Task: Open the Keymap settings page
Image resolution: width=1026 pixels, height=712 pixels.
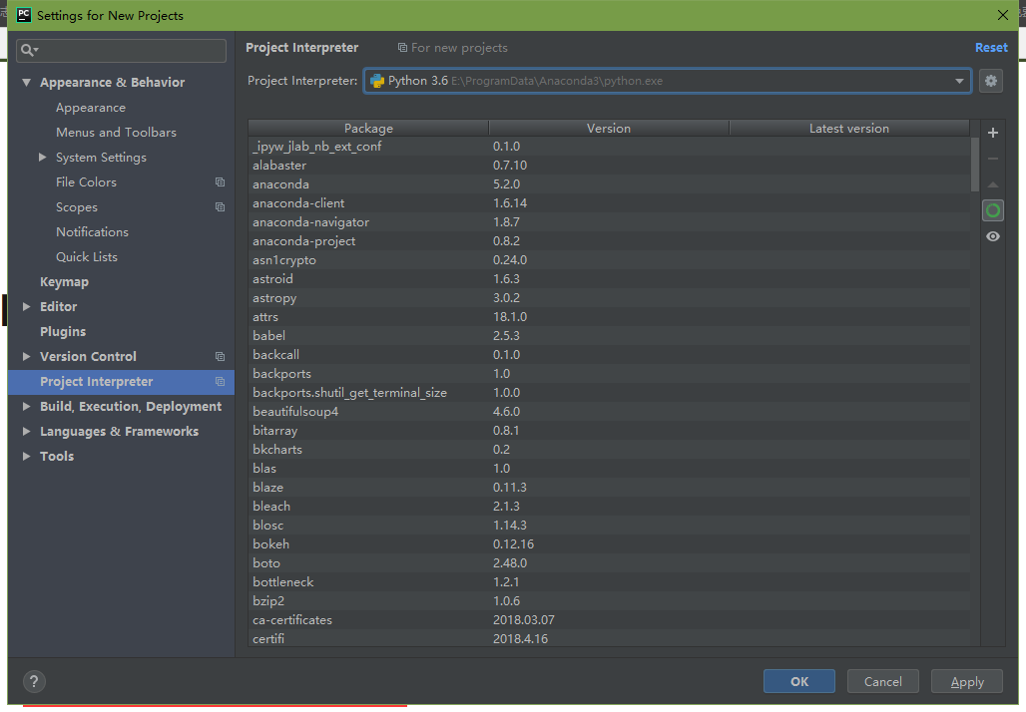Action: [64, 282]
